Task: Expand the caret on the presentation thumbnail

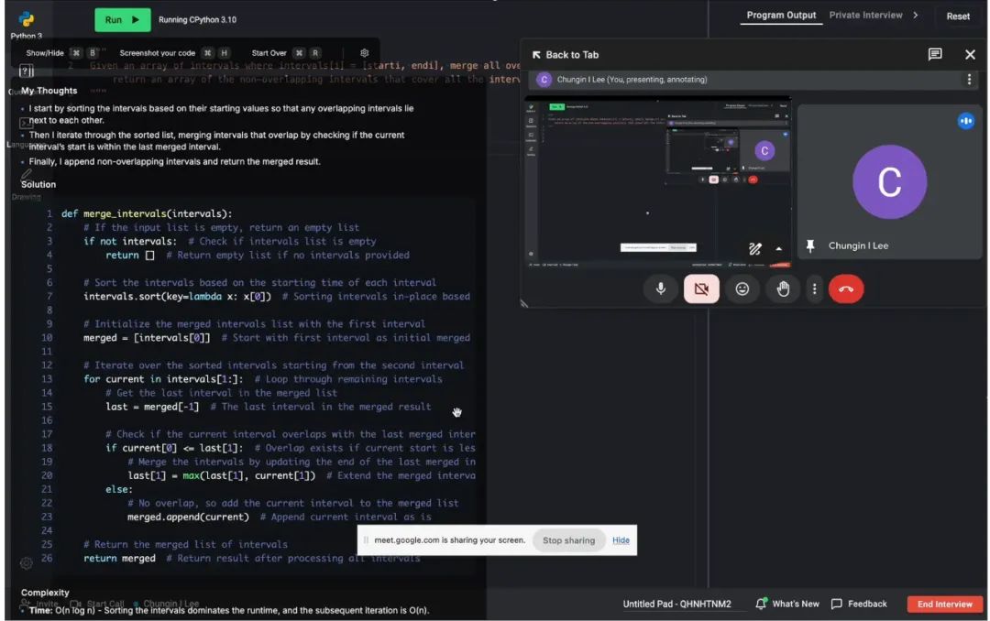Action: pos(779,248)
